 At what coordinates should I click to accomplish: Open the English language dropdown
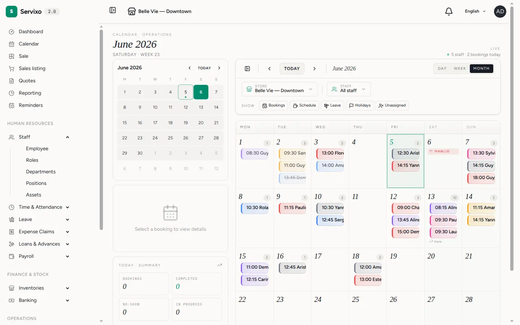click(475, 12)
